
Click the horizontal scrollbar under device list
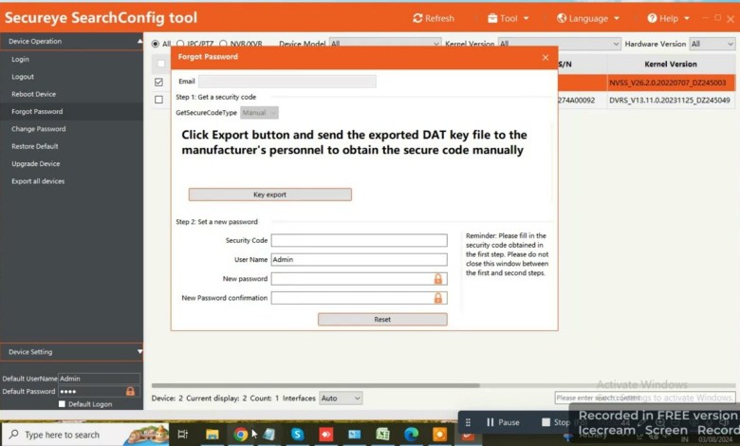coord(315,385)
